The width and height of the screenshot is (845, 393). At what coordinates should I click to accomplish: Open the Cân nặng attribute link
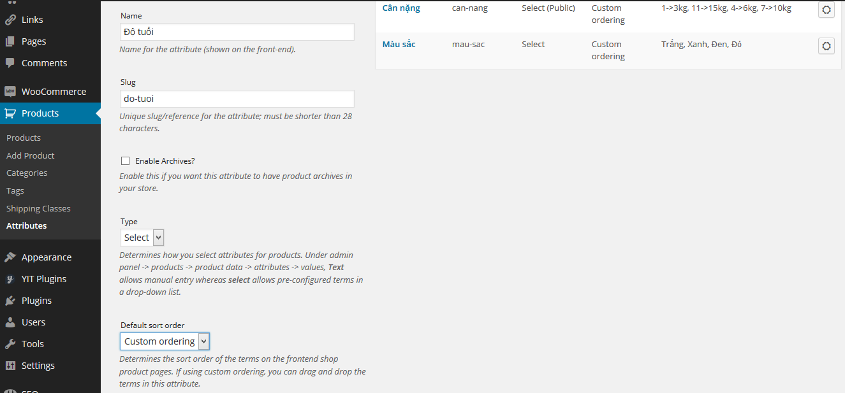click(x=401, y=8)
